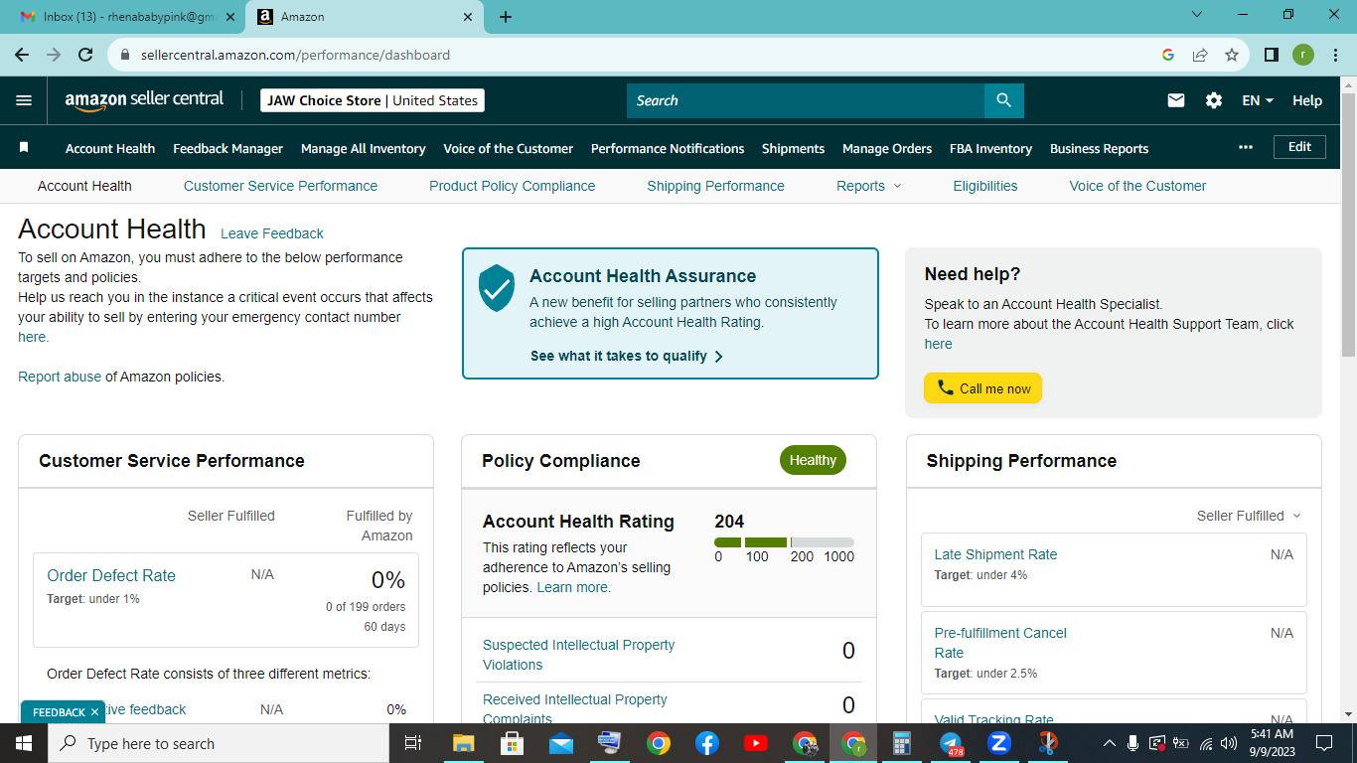Click the Account Health Rating progress bar
This screenshot has width=1357, height=763.
click(784, 542)
